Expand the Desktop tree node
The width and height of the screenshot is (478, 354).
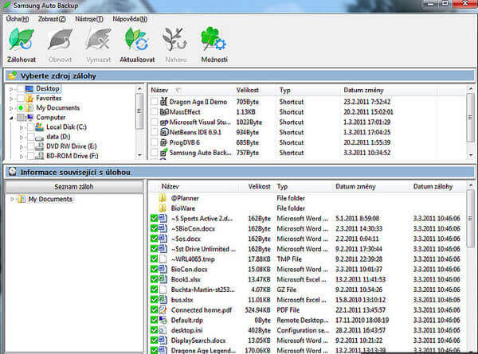point(11,89)
